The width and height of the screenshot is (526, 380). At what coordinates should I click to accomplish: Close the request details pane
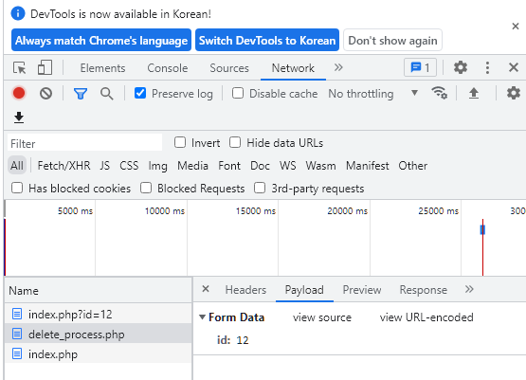tap(206, 289)
